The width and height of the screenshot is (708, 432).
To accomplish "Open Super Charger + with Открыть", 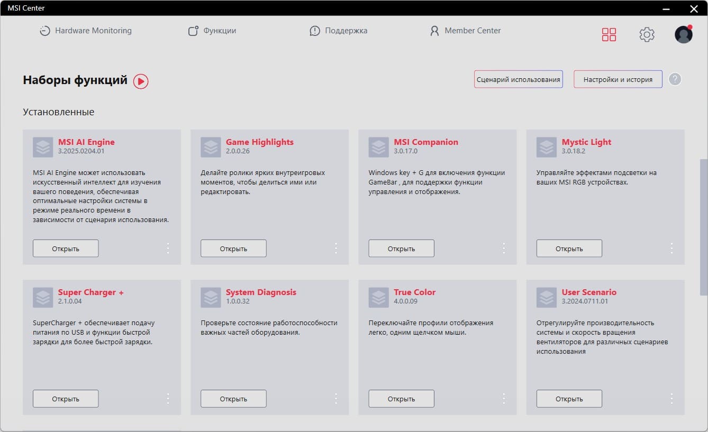I will 66,399.
